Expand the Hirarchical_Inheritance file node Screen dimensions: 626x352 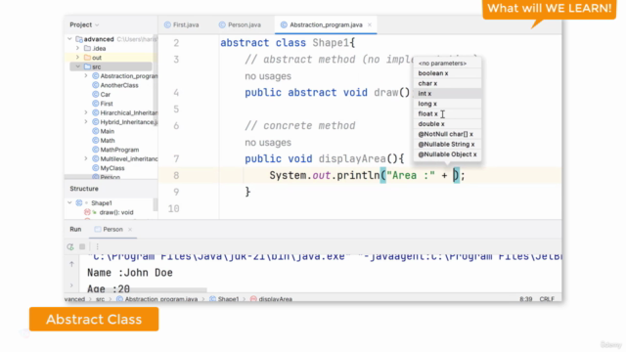pos(86,113)
